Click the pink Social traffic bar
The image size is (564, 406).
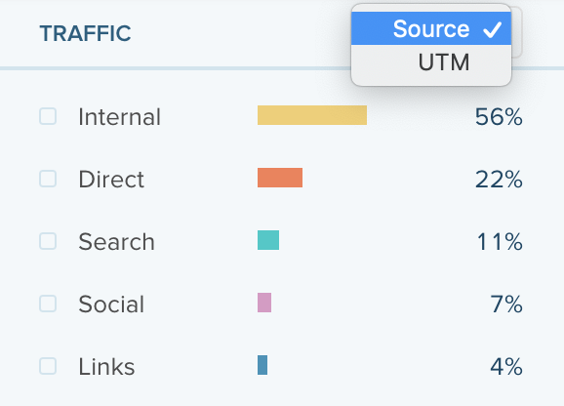pyautogui.click(x=264, y=303)
